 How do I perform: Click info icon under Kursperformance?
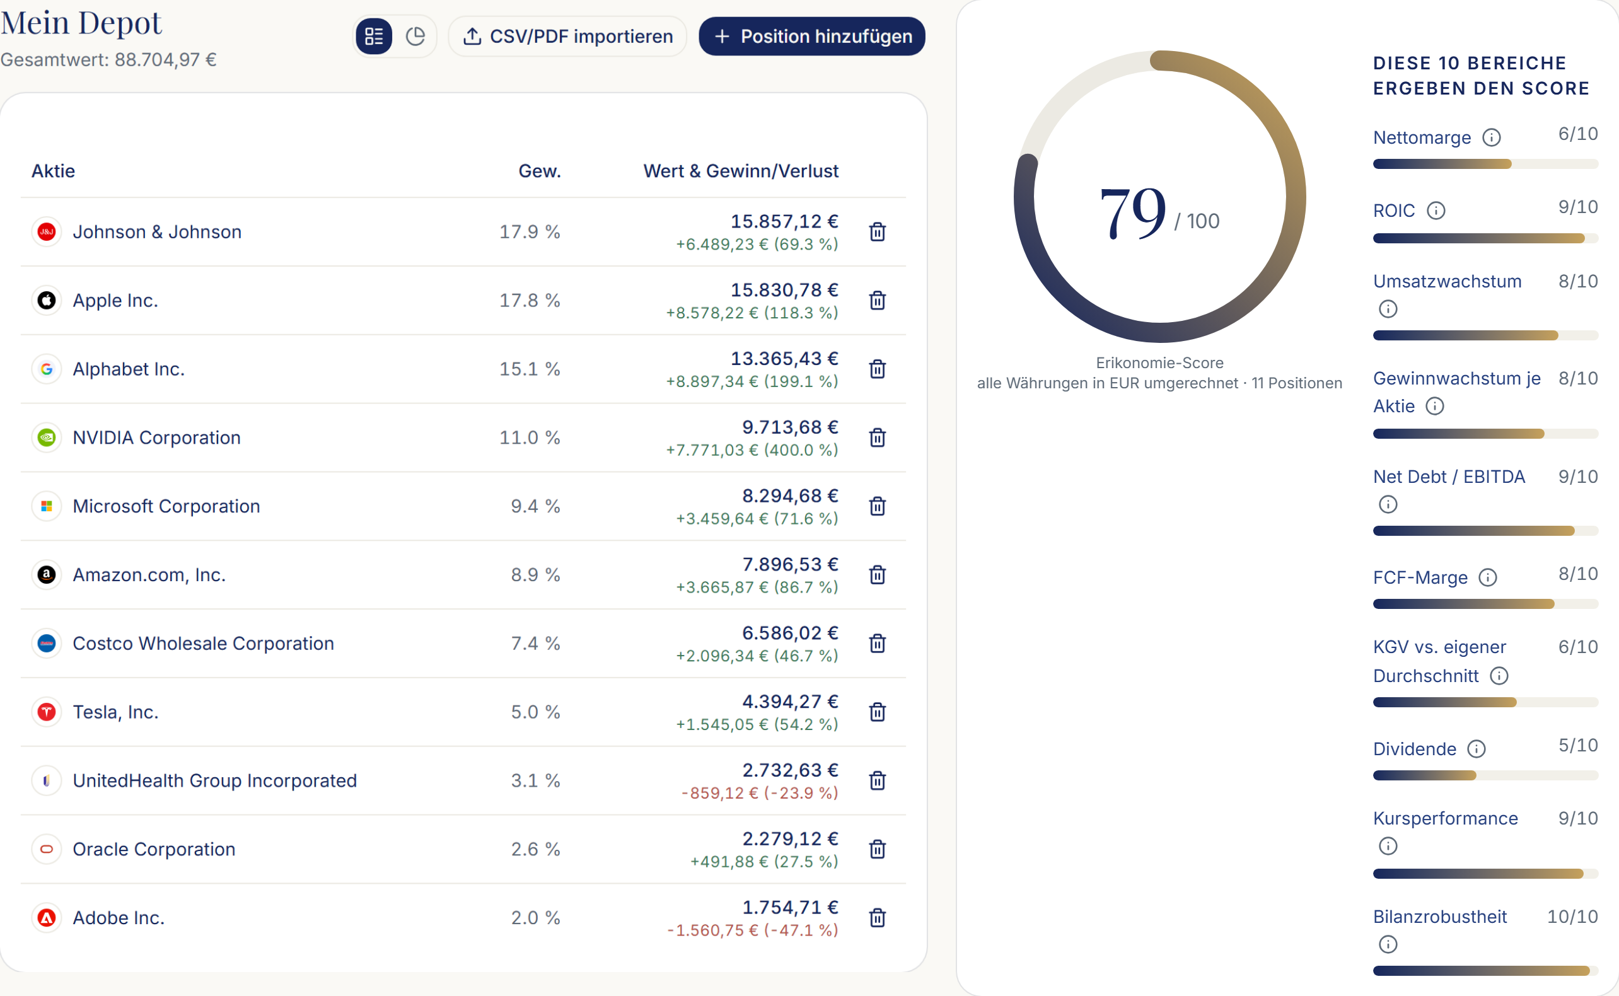click(1388, 847)
